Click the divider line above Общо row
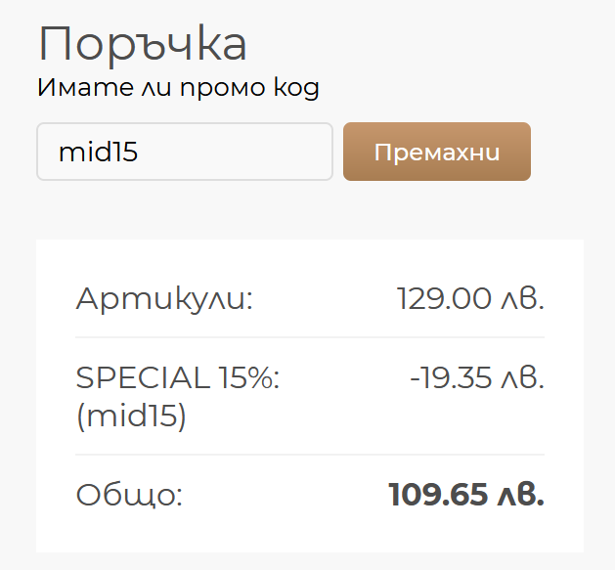 coord(310,455)
